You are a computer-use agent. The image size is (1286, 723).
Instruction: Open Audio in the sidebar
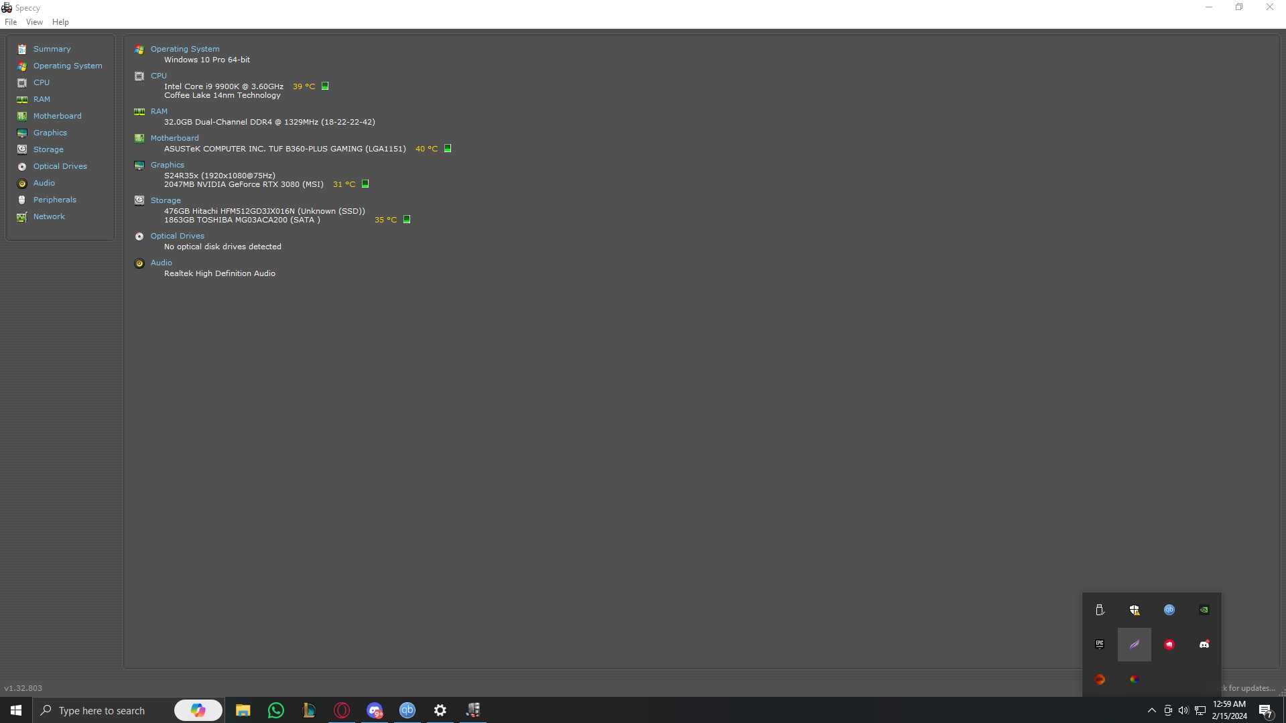click(44, 183)
